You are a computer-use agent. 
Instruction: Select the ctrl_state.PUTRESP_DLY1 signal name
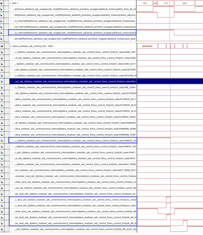[x=75, y=99]
